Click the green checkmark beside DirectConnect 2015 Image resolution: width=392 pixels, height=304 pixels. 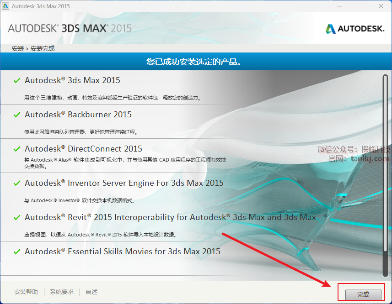tap(17, 149)
